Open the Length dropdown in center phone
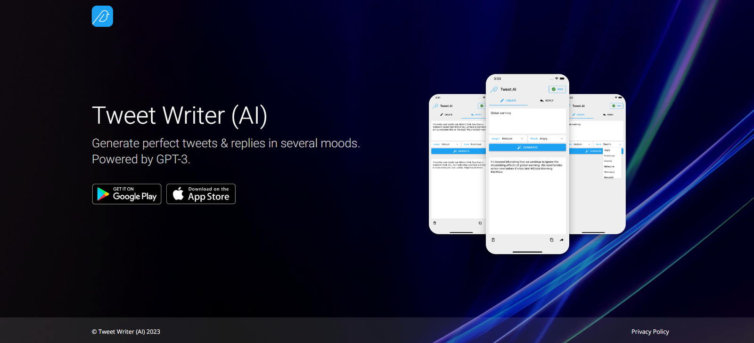754x343 pixels. 508,139
